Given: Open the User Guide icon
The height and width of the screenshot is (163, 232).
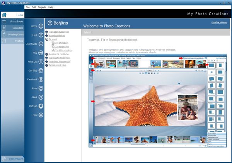Looking at the screenshot, I should coord(41,44).
